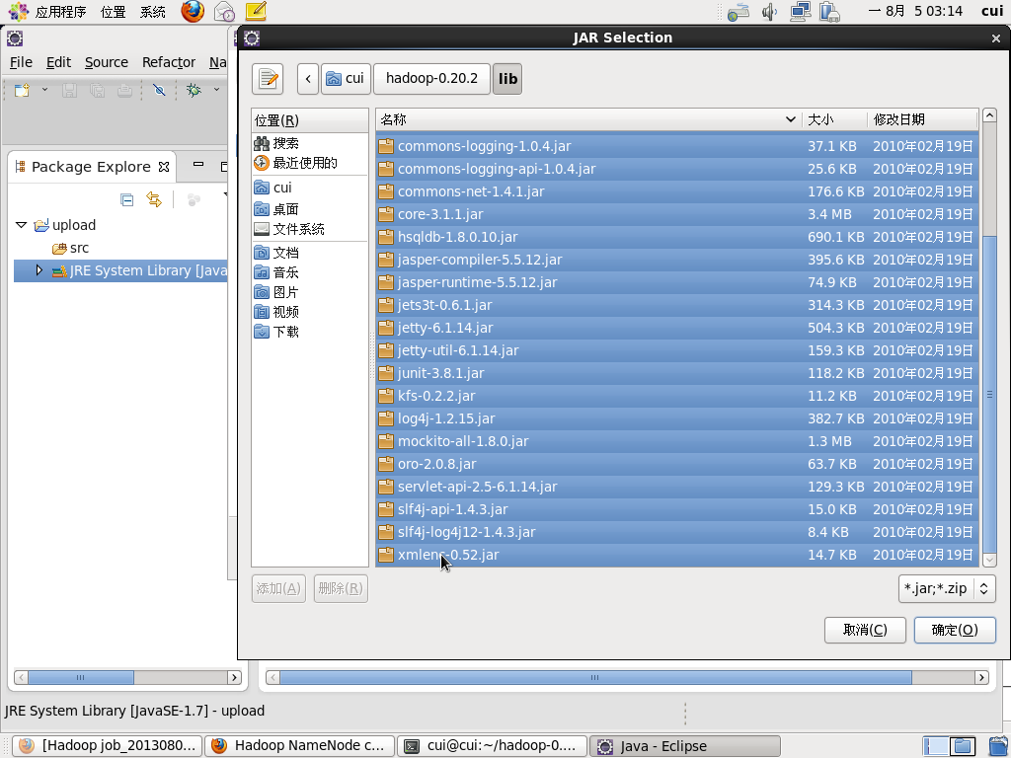Image resolution: width=1011 pixels, height=758 pixels.
Task: Select slf4j-log4j12-1.4.3.jar file
Action: pos(677,532)
